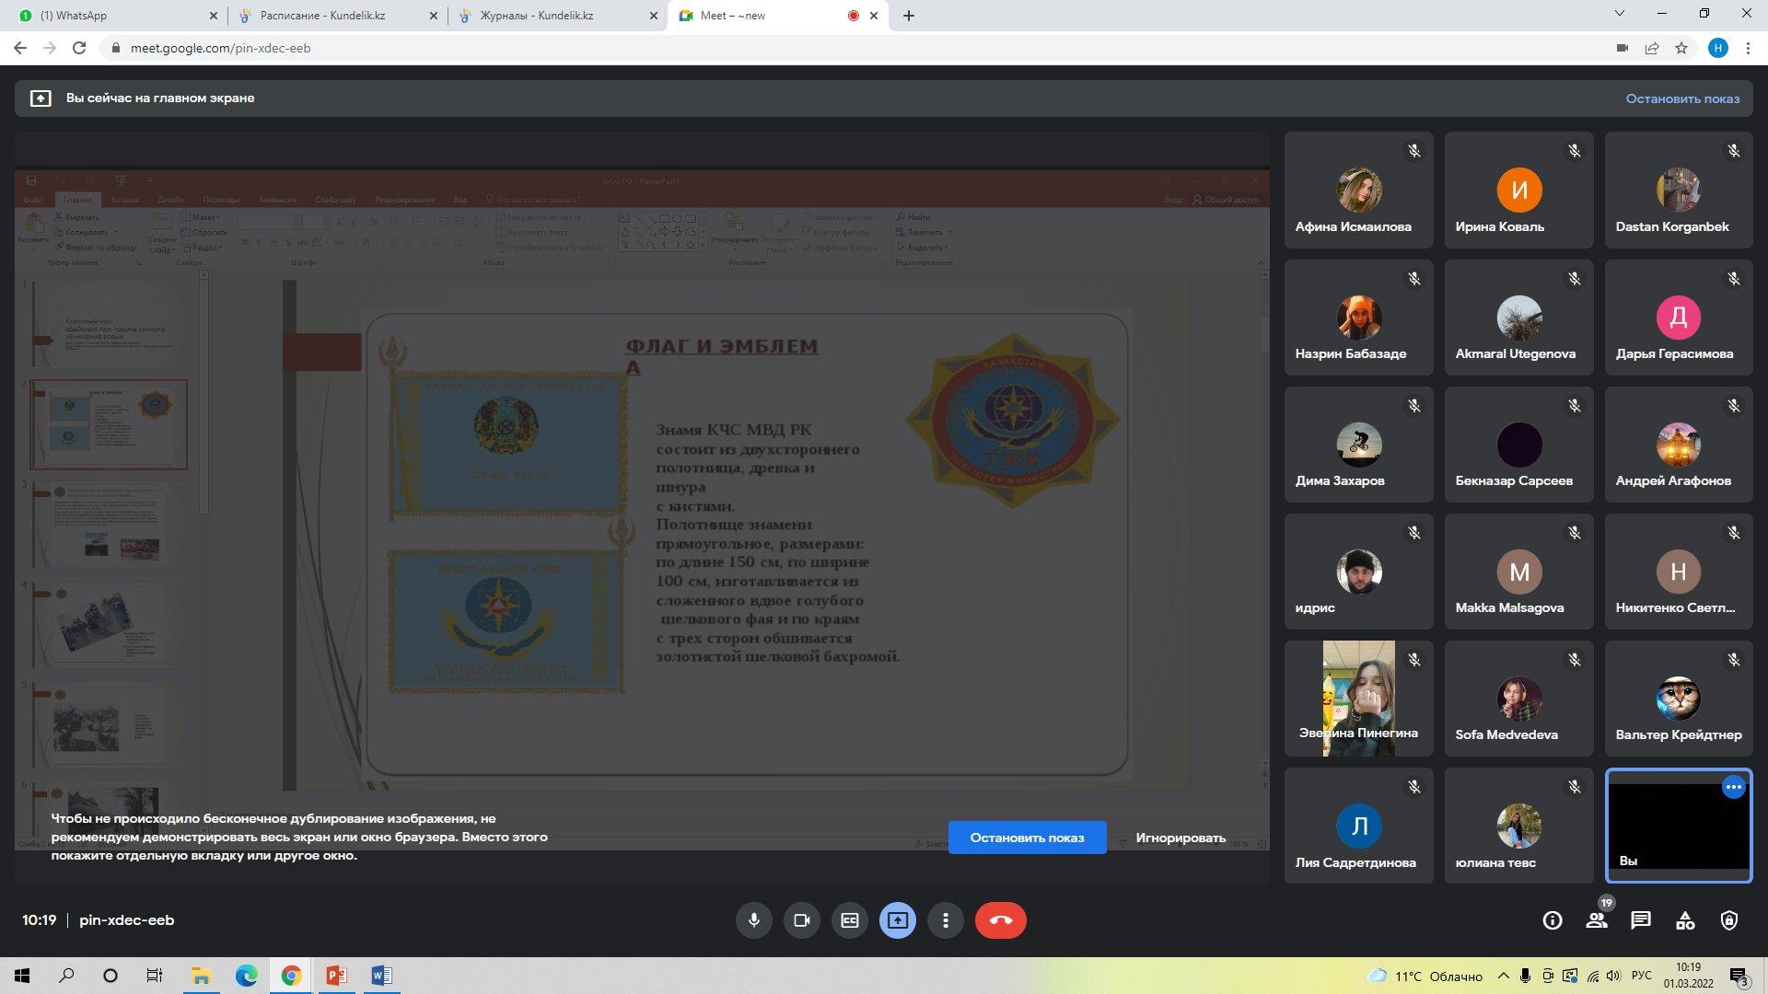Click the present screen icon

[897, 920]
